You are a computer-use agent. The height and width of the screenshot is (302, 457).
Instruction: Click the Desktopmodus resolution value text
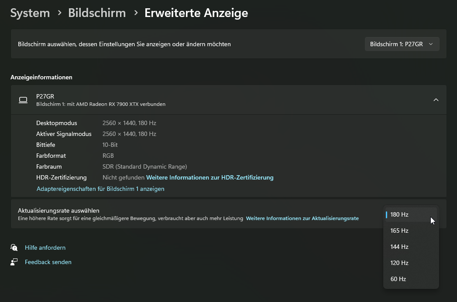pyautogui.click(x=129, y=123)
